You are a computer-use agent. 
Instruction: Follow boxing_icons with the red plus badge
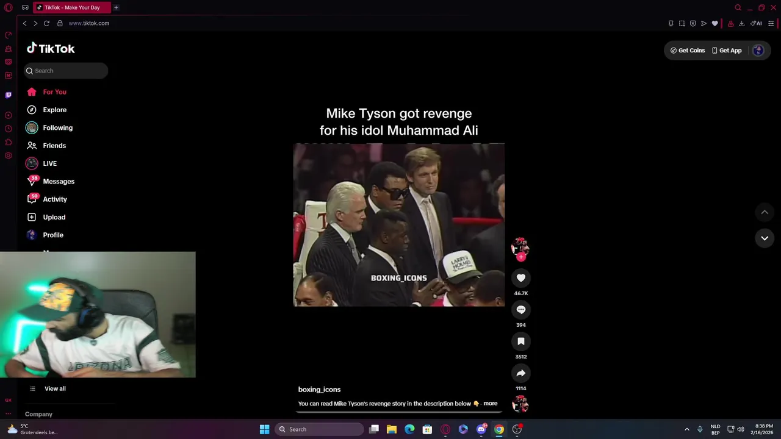(x=521, y=257)
